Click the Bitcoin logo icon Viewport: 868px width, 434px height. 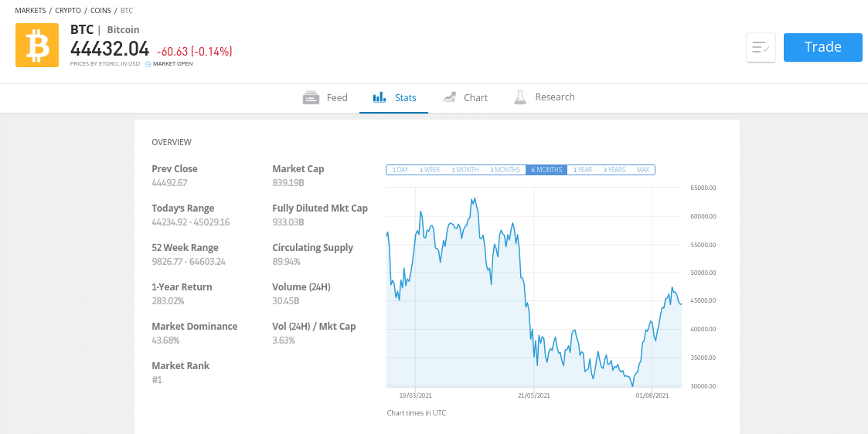[x=37, y=46]
